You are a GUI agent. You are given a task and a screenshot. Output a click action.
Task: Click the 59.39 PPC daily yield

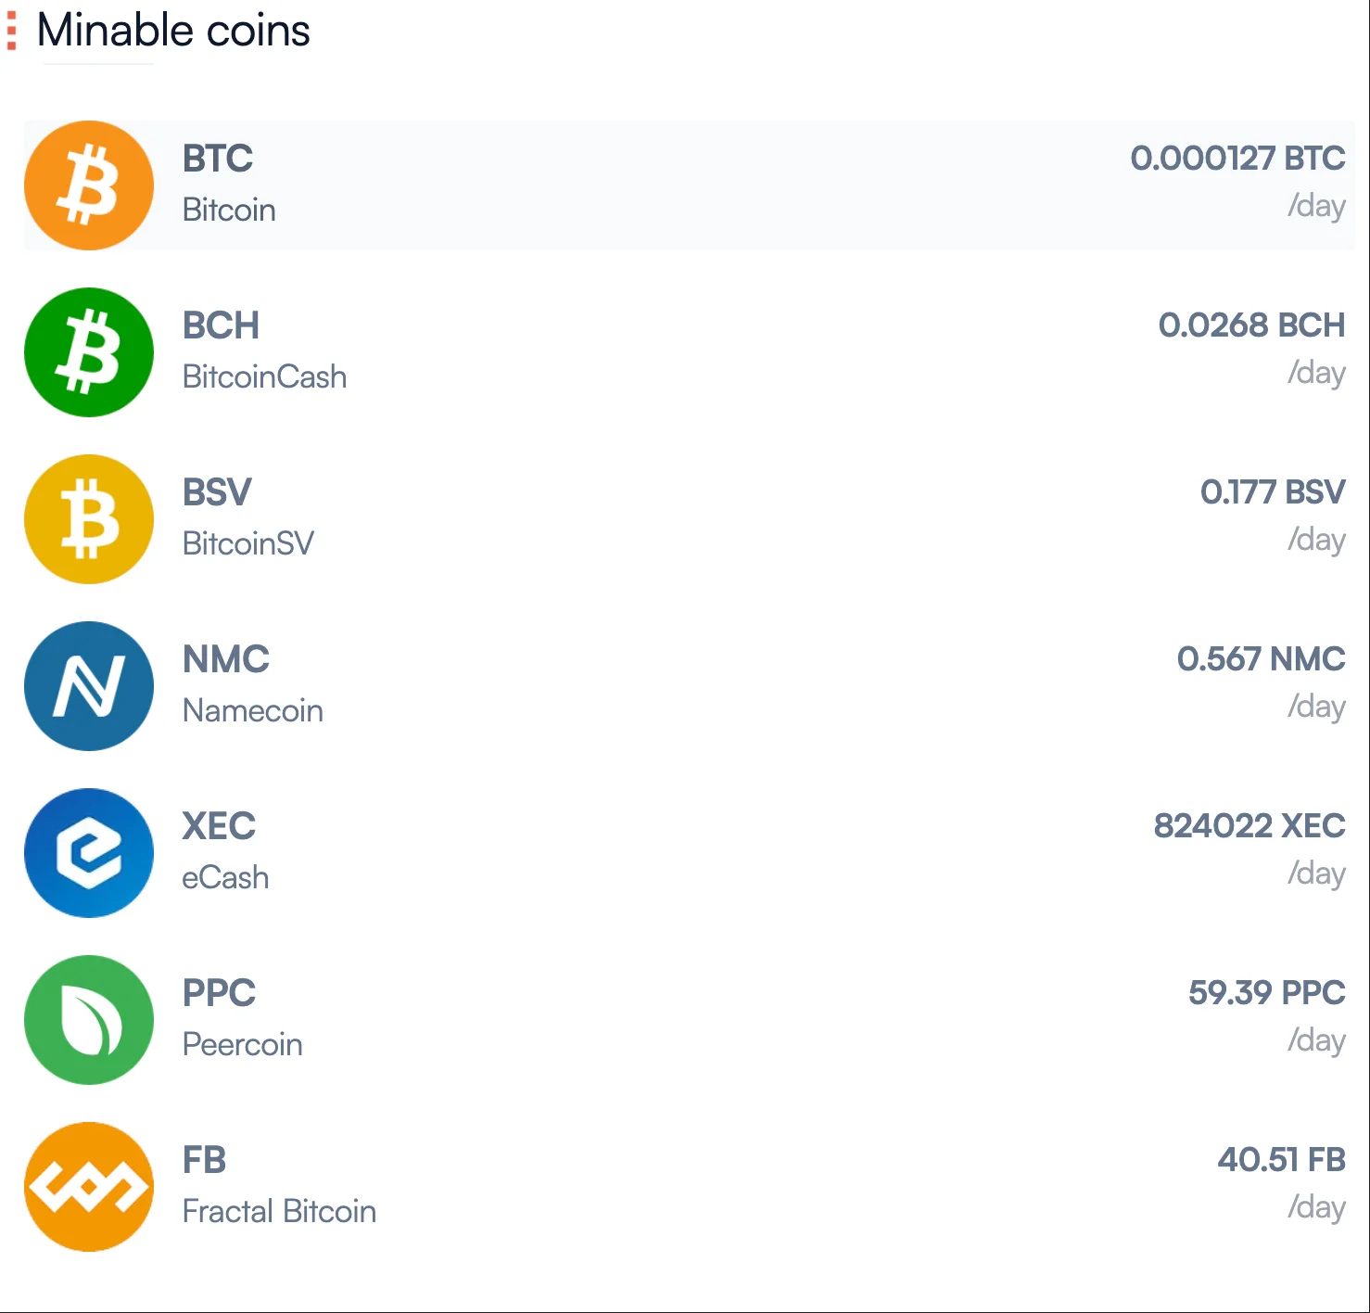click(x=1266, y=993)
